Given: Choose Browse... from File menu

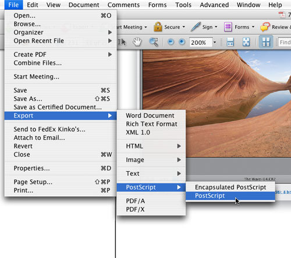Looking at the screenshot, I should [61, 24].
